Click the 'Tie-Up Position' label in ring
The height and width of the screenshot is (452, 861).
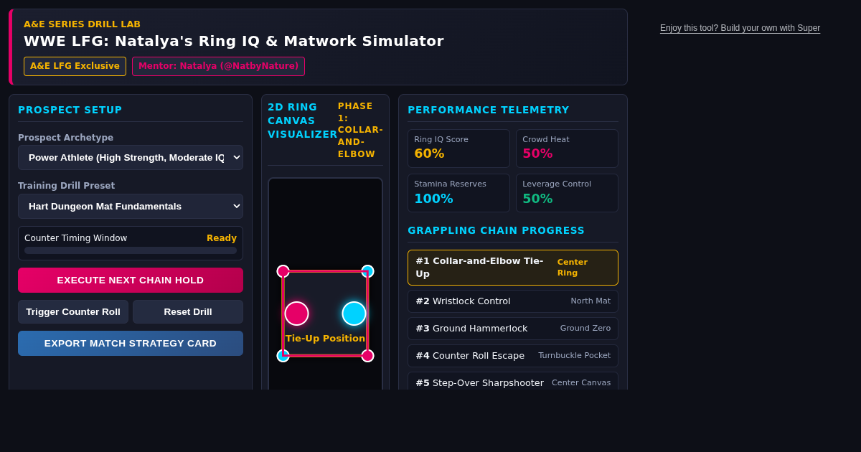coord(325,339)
